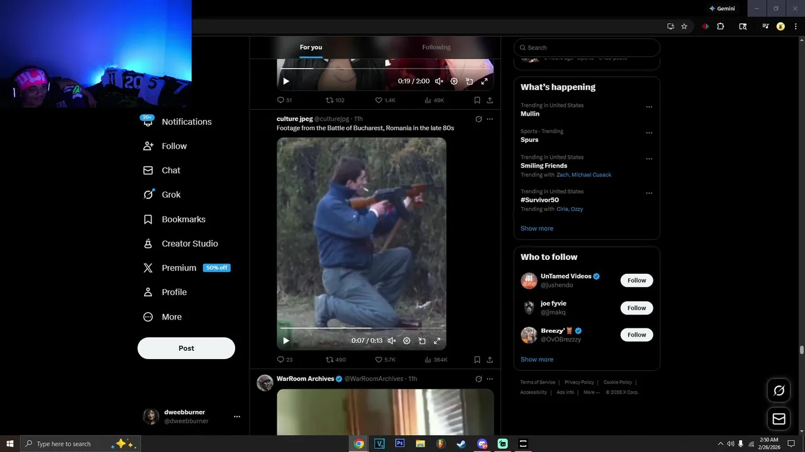Play the top video at 0:19
Image resolution: width=805 pixels, height=452 pixels.
point(286,81)
